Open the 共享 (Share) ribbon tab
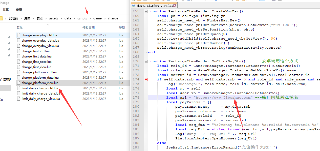Viewport: 320px width, 151px height. click(x=6, y=10)
